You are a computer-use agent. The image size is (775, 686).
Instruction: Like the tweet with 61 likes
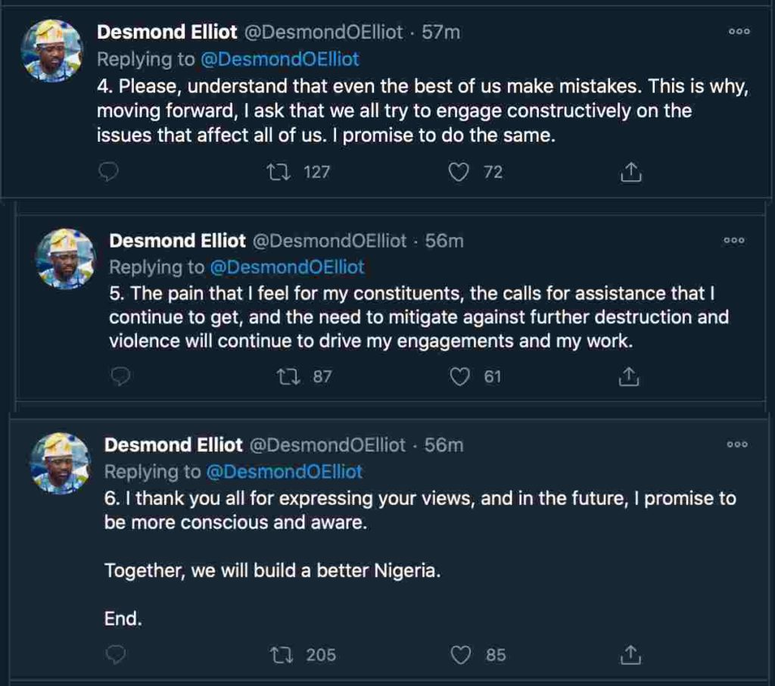[x=459, y=376]
